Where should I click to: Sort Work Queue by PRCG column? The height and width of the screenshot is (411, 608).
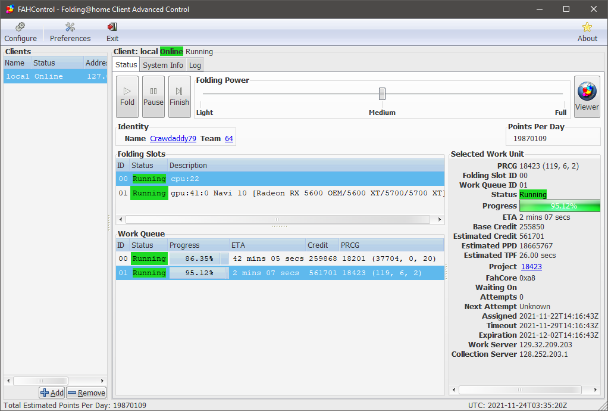(x=391, y=245)
